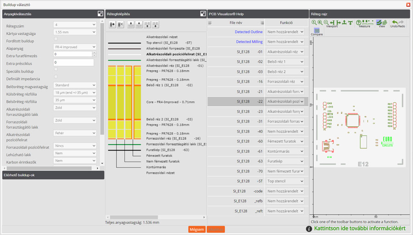This screenshot has width=413, height=235.
Task: Open the Alapanyag FR-4 Improved dropdown
Action: [x=75, y=47]
